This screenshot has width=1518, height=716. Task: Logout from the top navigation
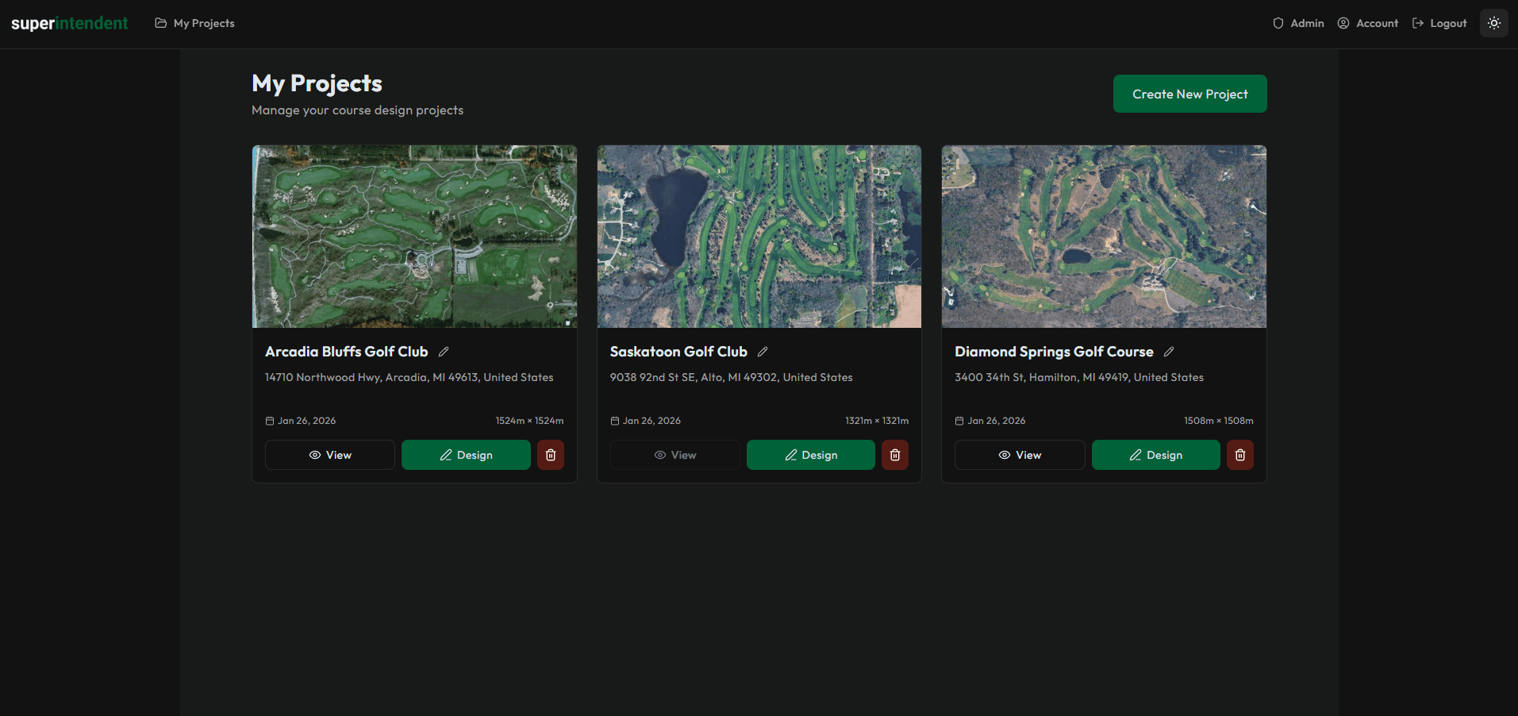click(1447, 23)
